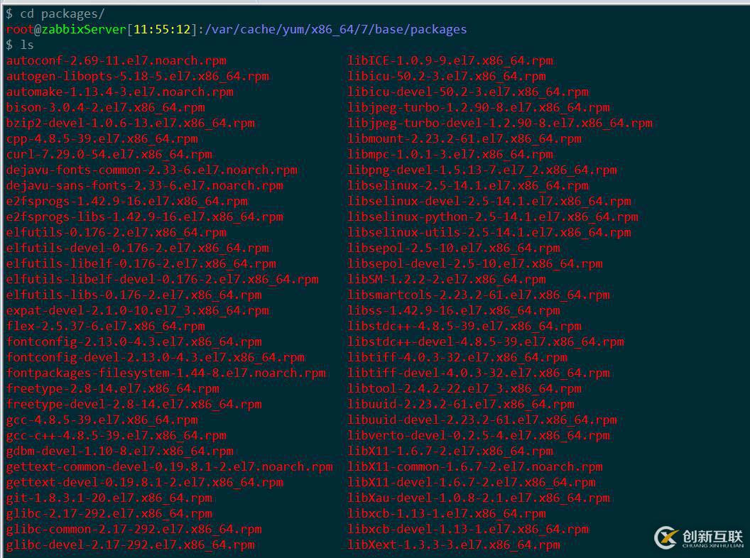Click cpp-4.8.5-39.el7.x86_64.rpm

click(102, 138)
